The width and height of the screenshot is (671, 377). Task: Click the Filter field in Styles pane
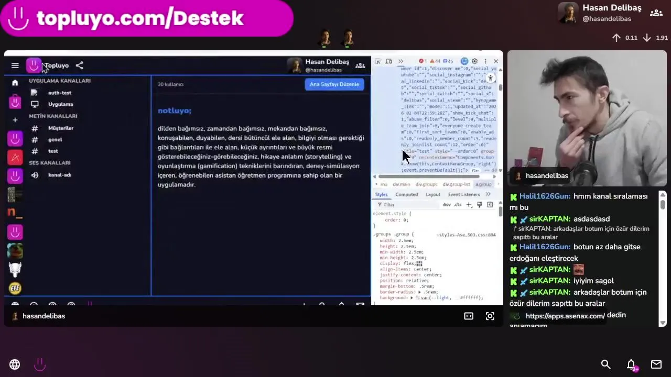tap(406, 205)
